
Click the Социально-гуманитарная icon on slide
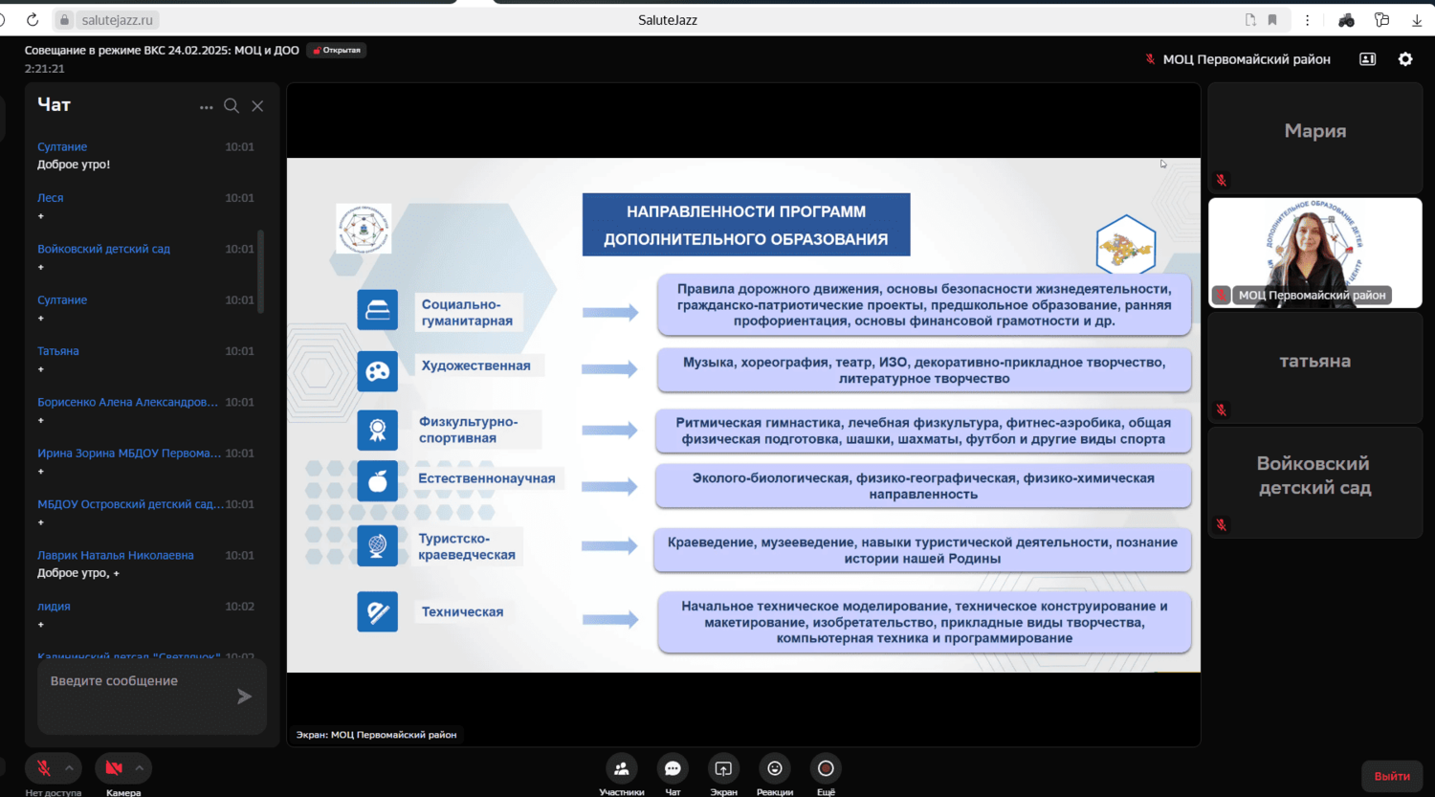[x=378, y=310]
